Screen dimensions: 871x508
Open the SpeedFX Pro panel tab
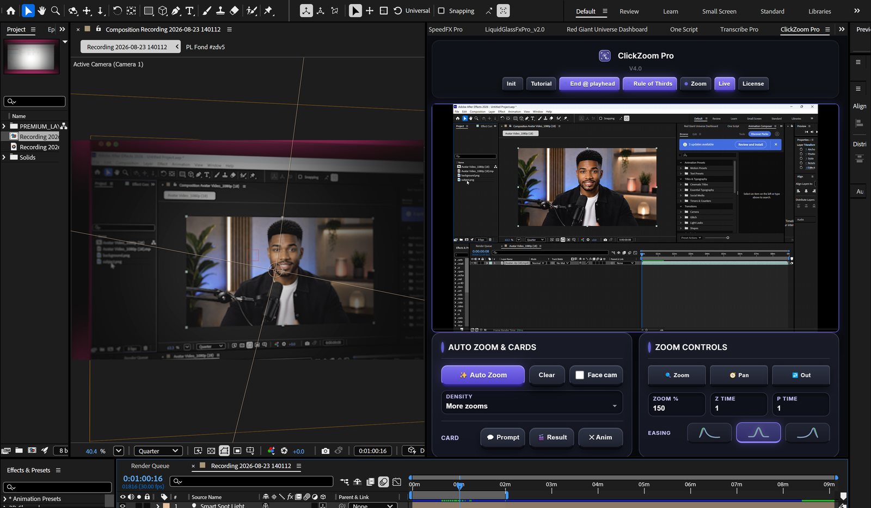click(x=445, y=29)
